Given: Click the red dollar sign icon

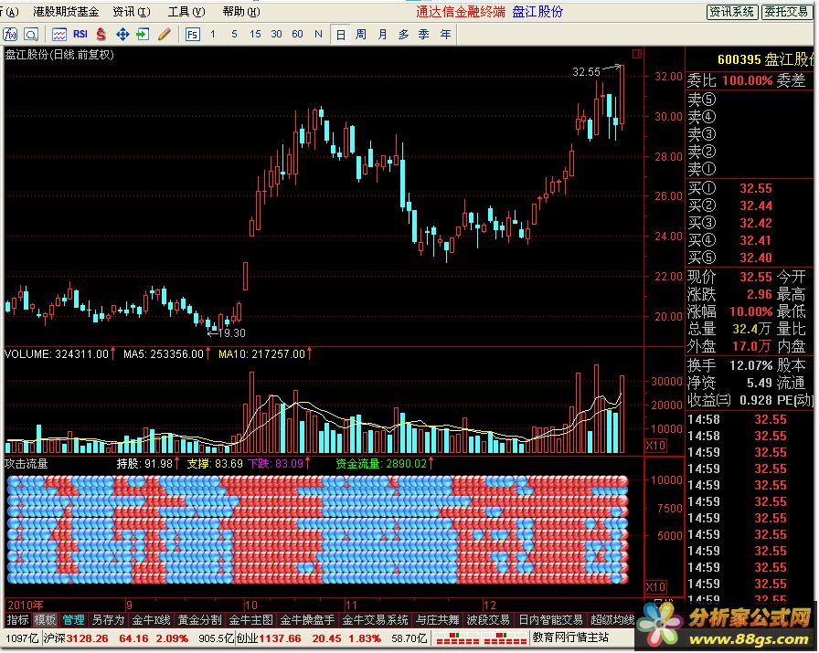Looking at the screenshot, I should (101, 35).
